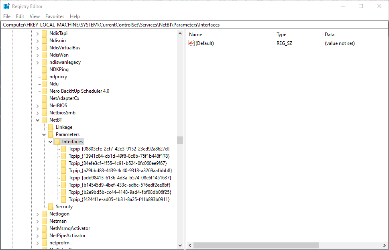Expand the netprofm key

point(37,243)
